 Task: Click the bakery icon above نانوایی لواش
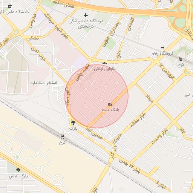(x=104, y=63)
